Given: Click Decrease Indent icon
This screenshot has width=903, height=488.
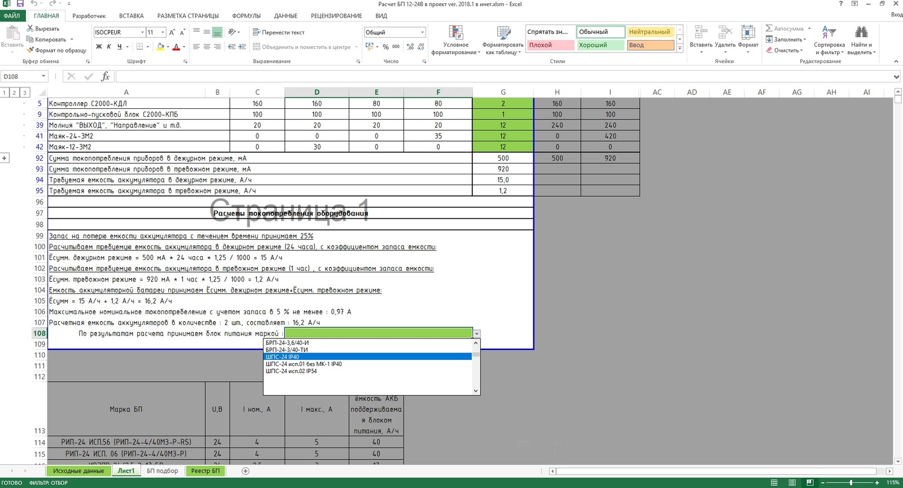Looking at the screenshot, I should (x=231, y=47).
